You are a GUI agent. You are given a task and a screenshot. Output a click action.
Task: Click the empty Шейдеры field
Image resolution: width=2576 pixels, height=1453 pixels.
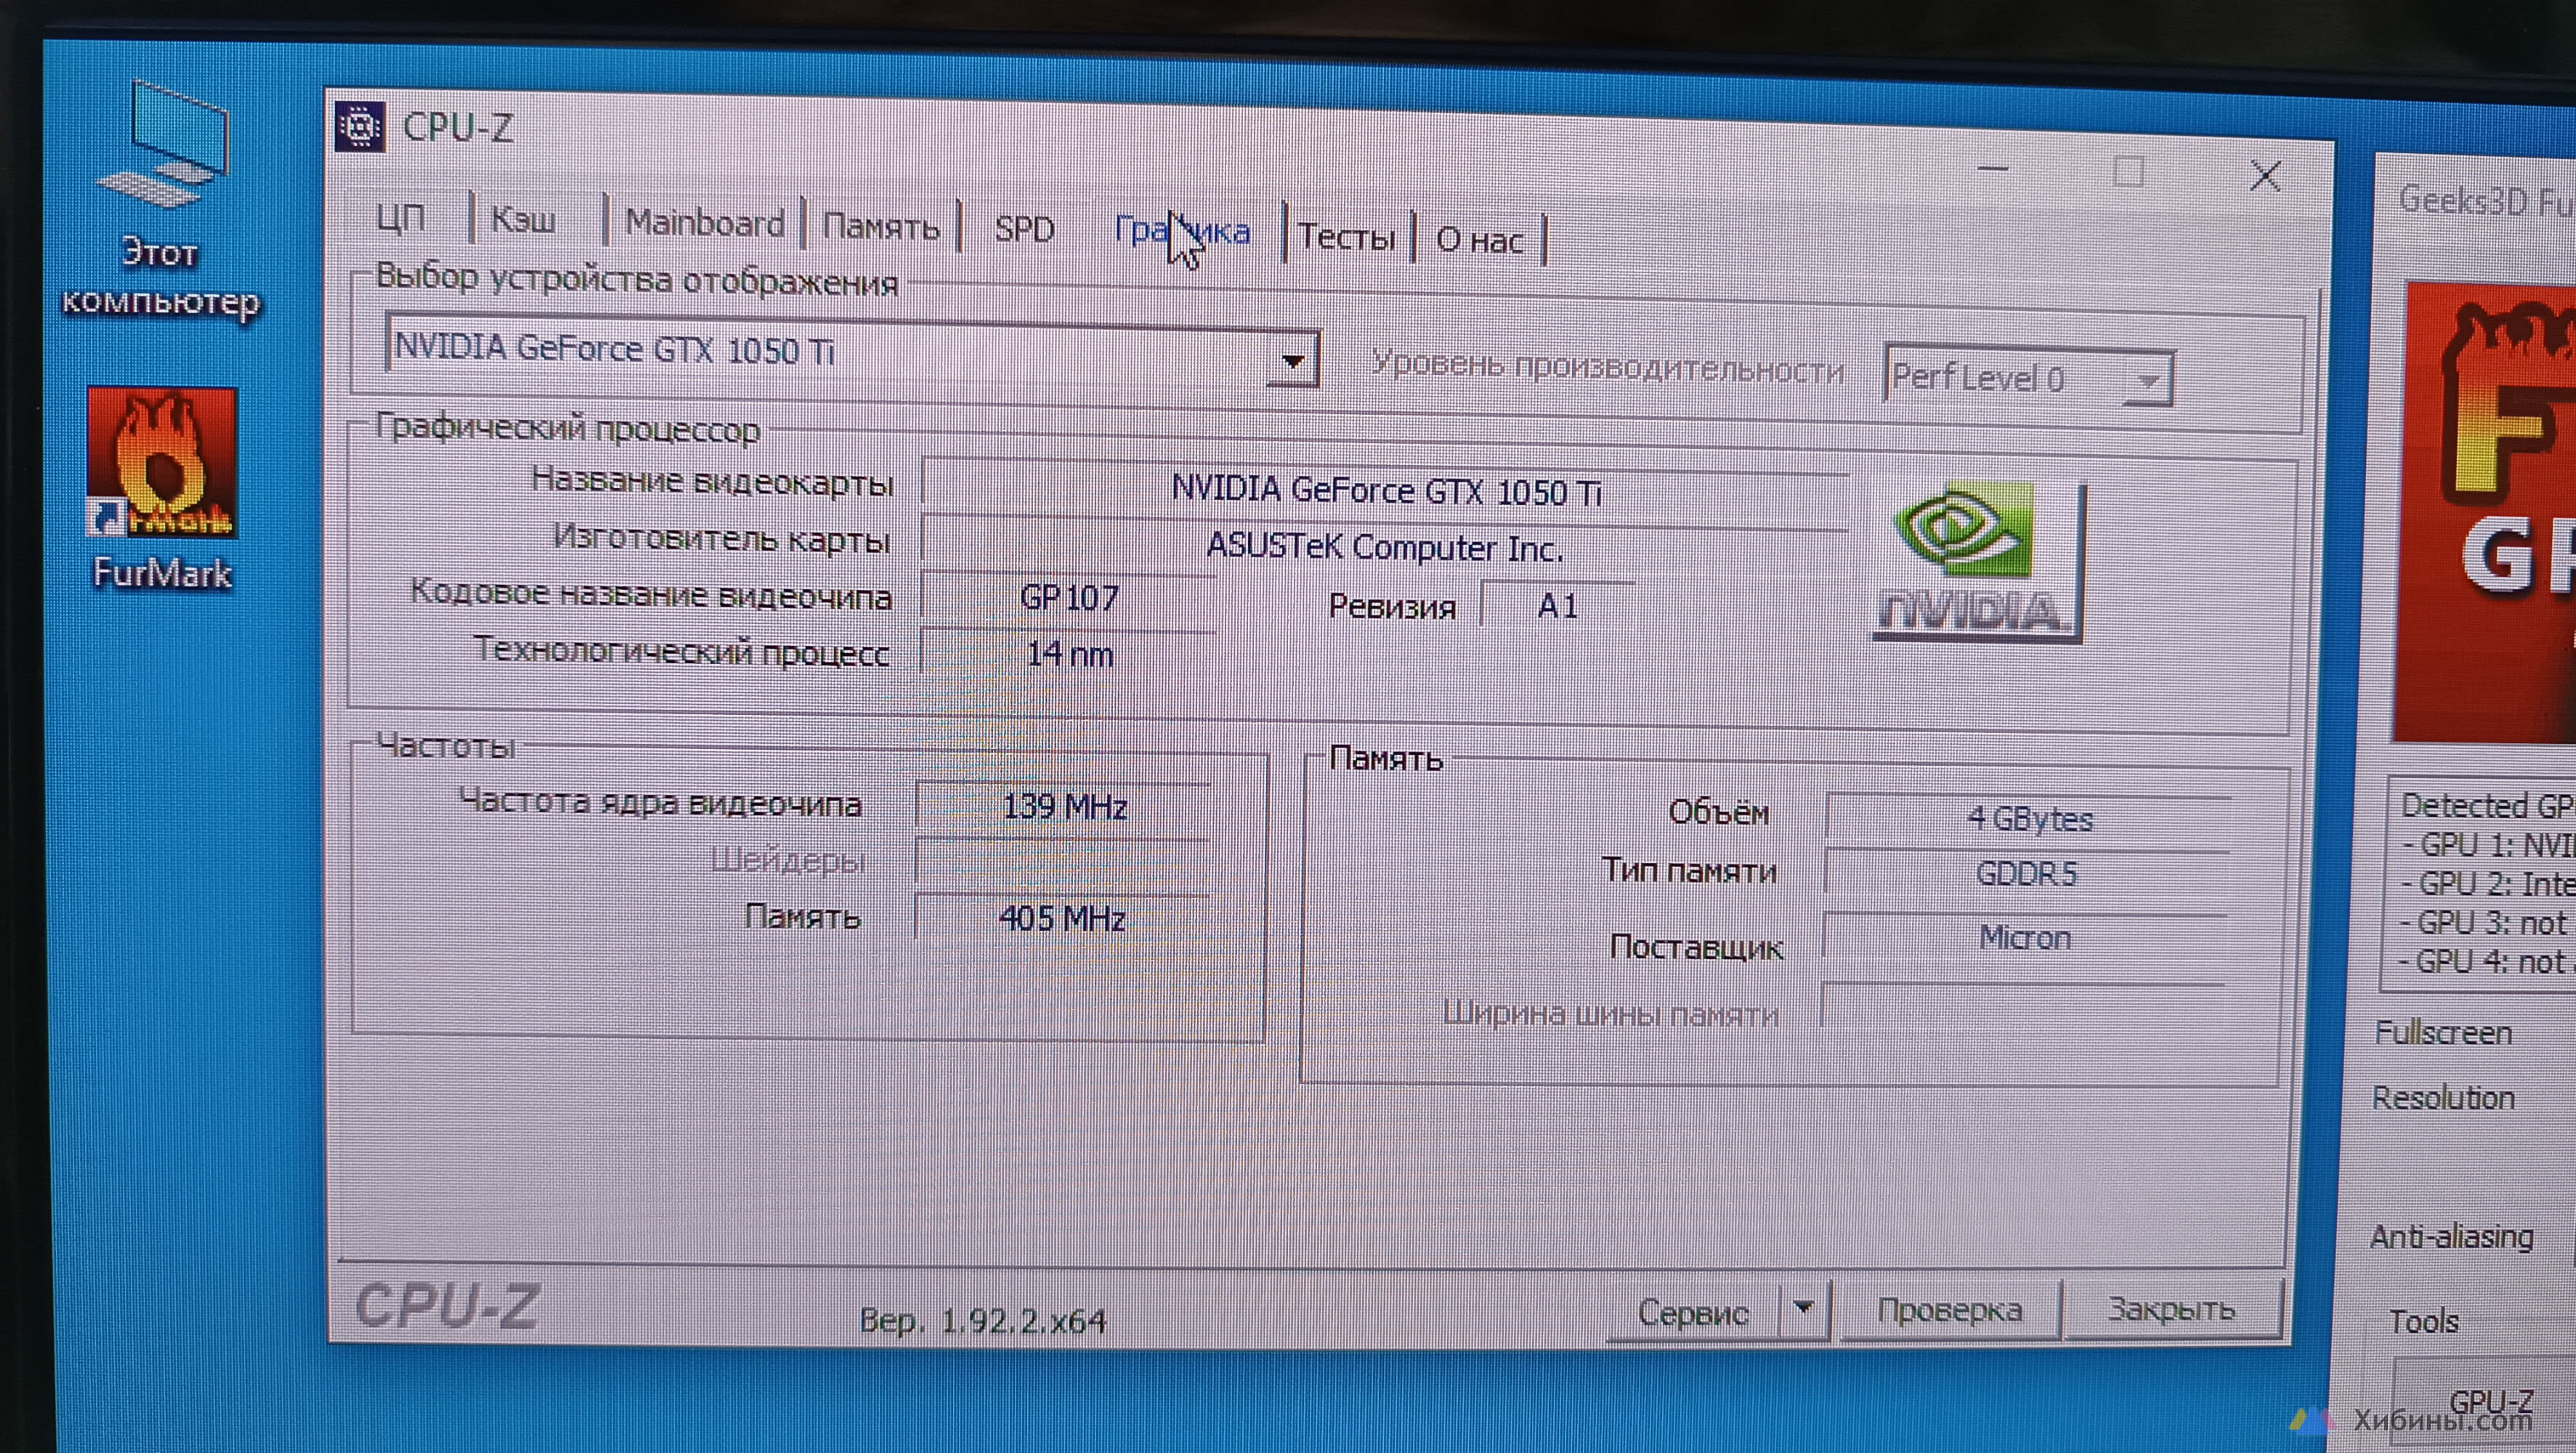pos(1063,862)
